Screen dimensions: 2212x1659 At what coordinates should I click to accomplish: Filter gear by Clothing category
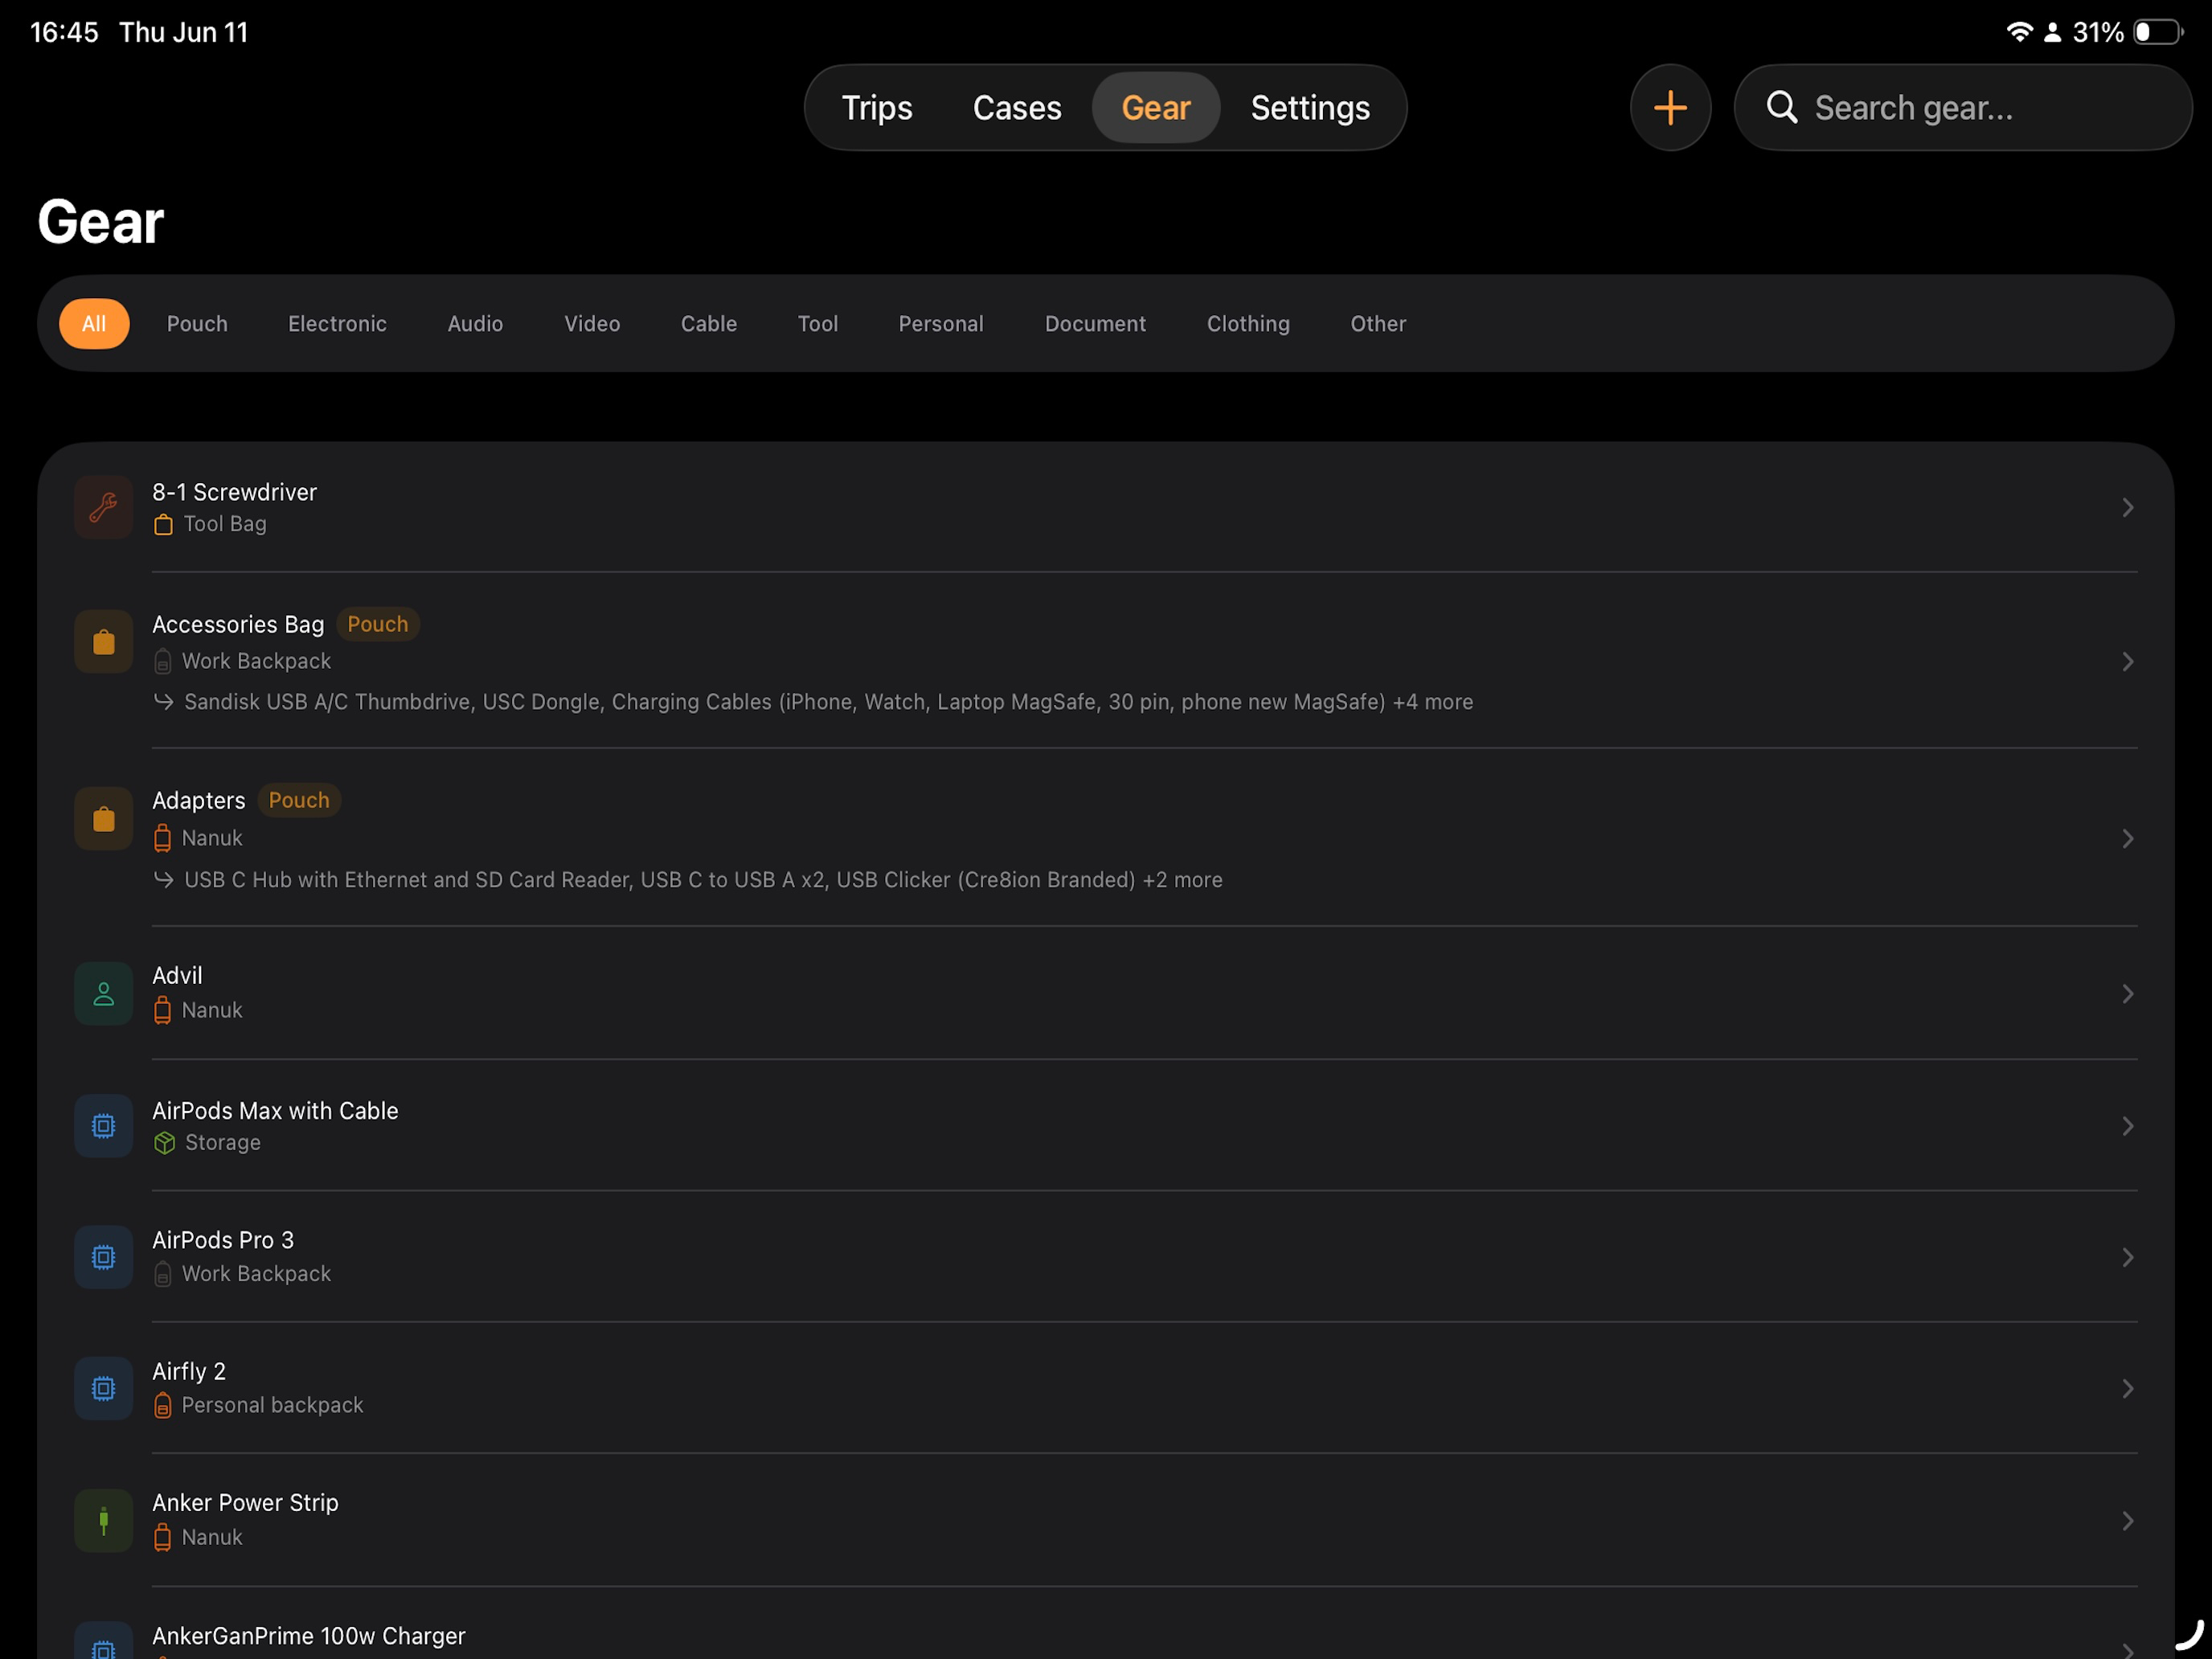click(x=1248, y=324)
